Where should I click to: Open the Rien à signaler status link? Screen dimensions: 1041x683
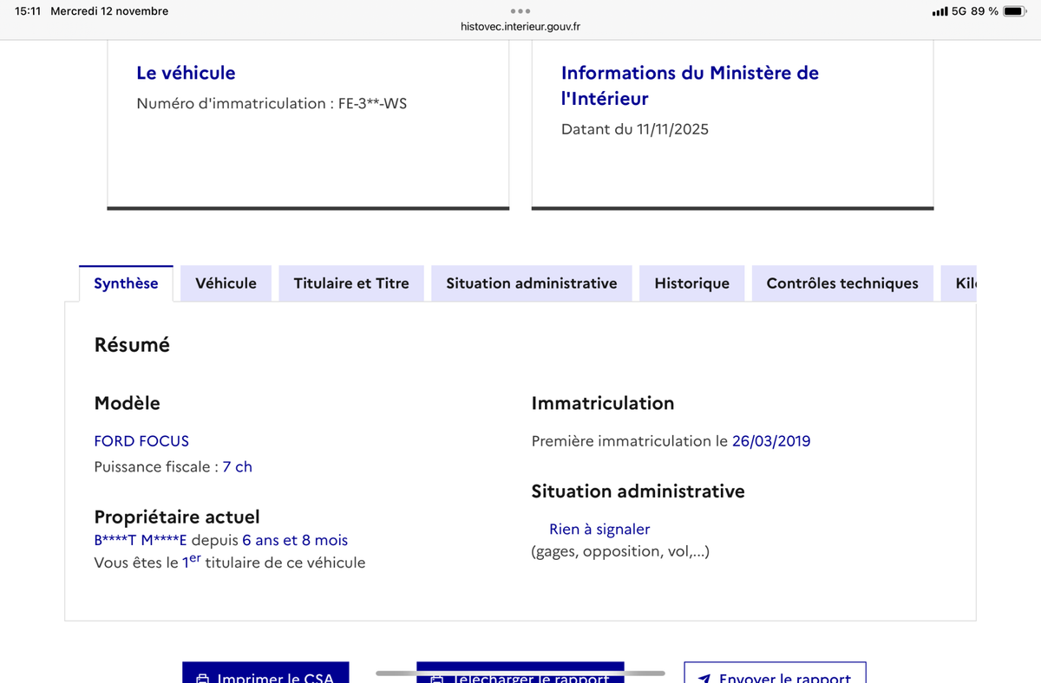(x=599, y=529)
